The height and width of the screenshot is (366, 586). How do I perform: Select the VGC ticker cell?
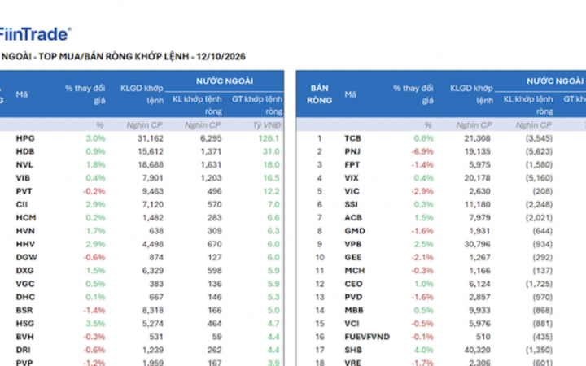25,284
